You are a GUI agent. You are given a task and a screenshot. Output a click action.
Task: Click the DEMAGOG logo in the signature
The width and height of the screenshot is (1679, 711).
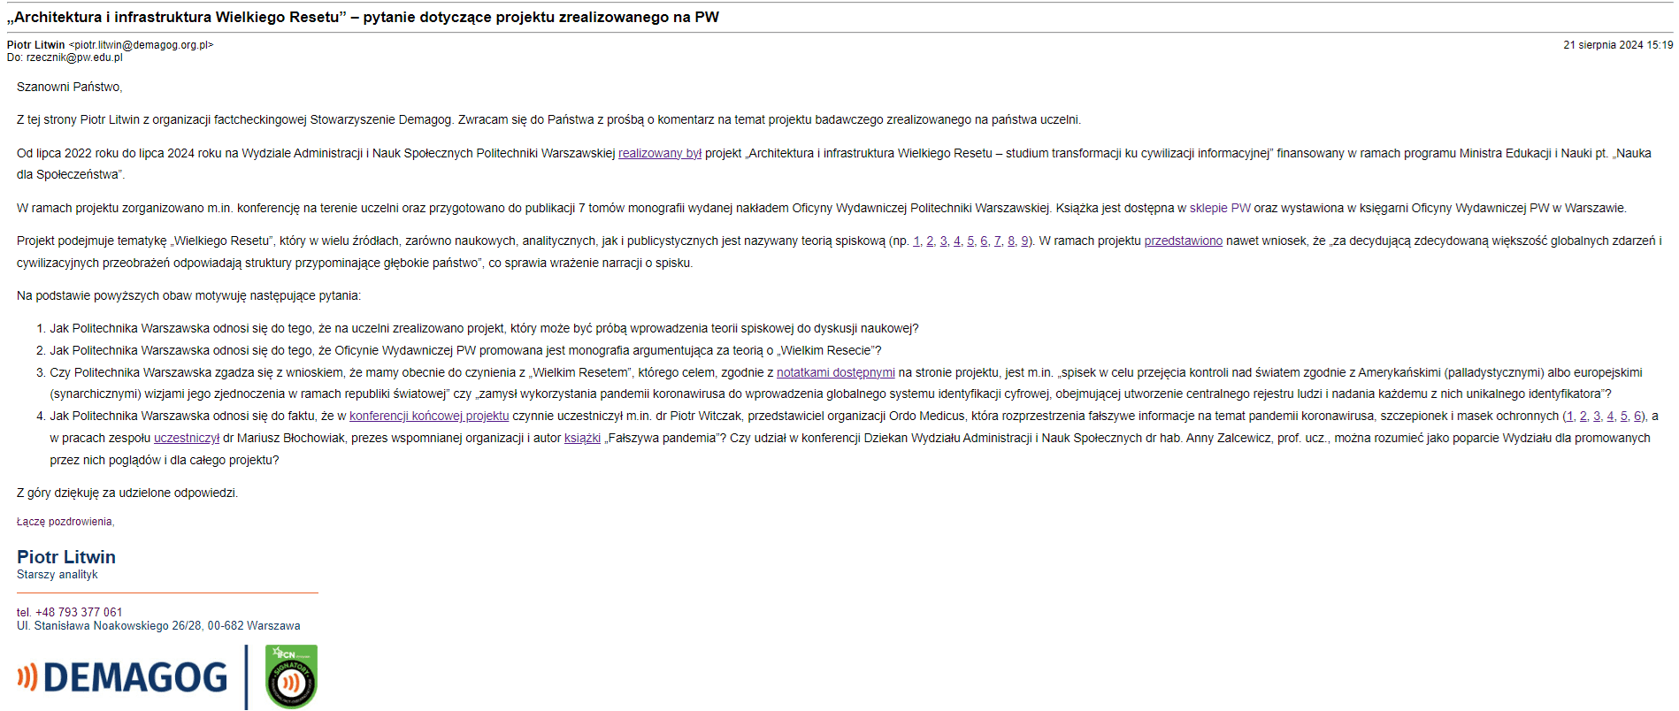(122, 677)
